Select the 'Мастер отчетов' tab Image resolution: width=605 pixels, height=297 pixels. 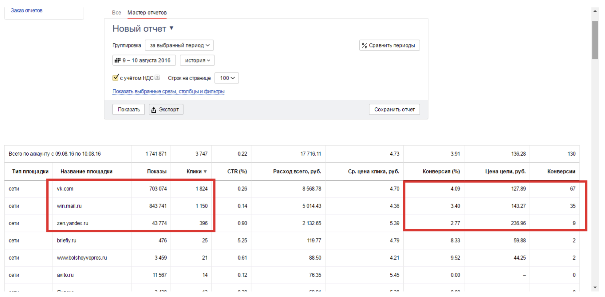click(147, 13)
